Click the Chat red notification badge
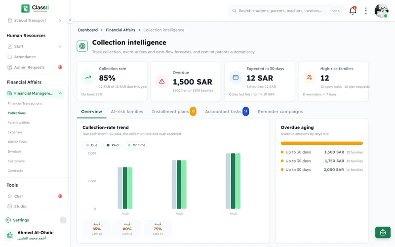This screenshot has height=247, width=395. point(60,196)
